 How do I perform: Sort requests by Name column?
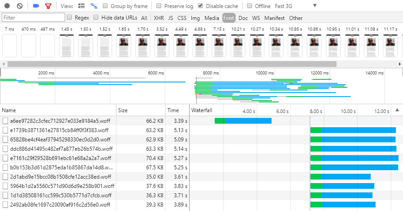click(x=58, y=110)
